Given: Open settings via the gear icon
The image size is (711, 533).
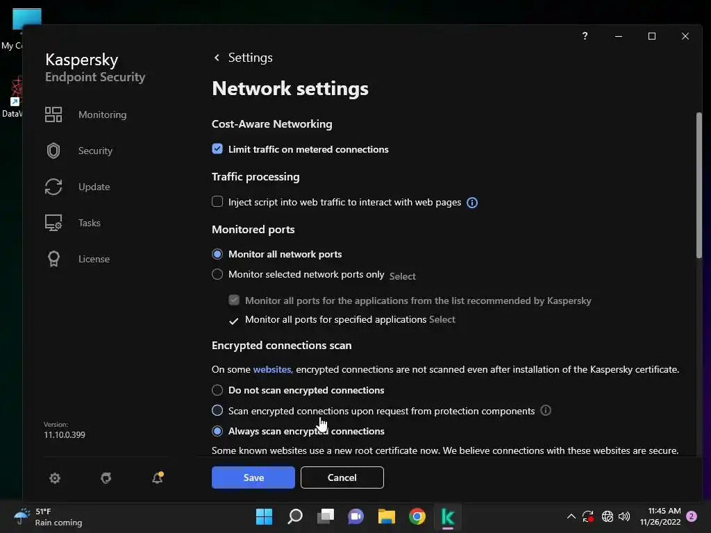Looking at the screenshot, I should [x=55, y=477].
